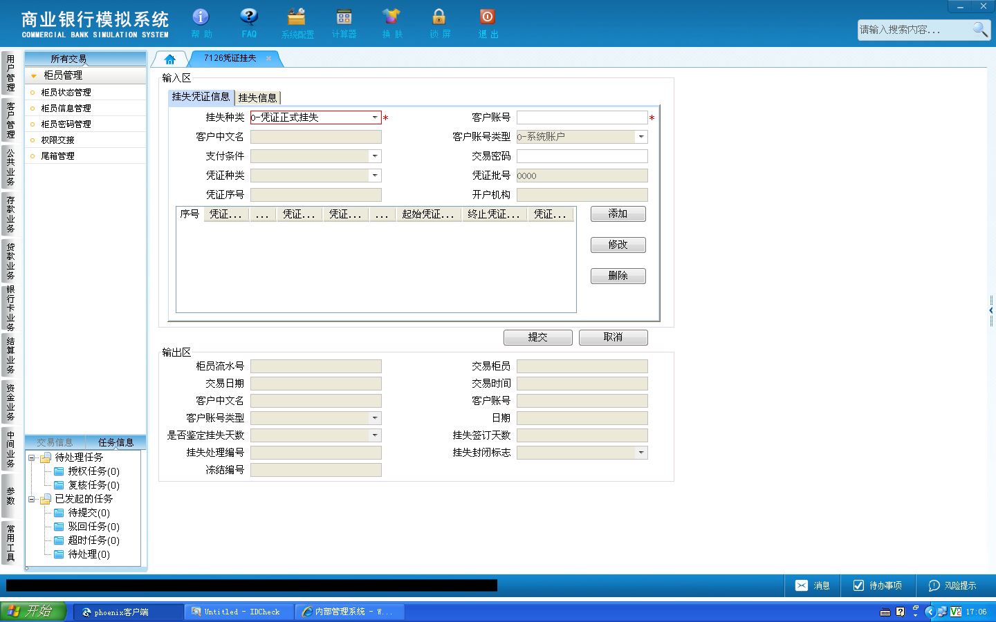The width and height of the screenshot is (996, 622).
Task: Collapse the 待处理任务 tree node
Action: [x=31, y=458]
